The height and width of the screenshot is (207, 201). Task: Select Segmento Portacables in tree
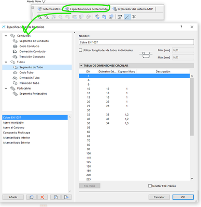(x=33, y=94)
